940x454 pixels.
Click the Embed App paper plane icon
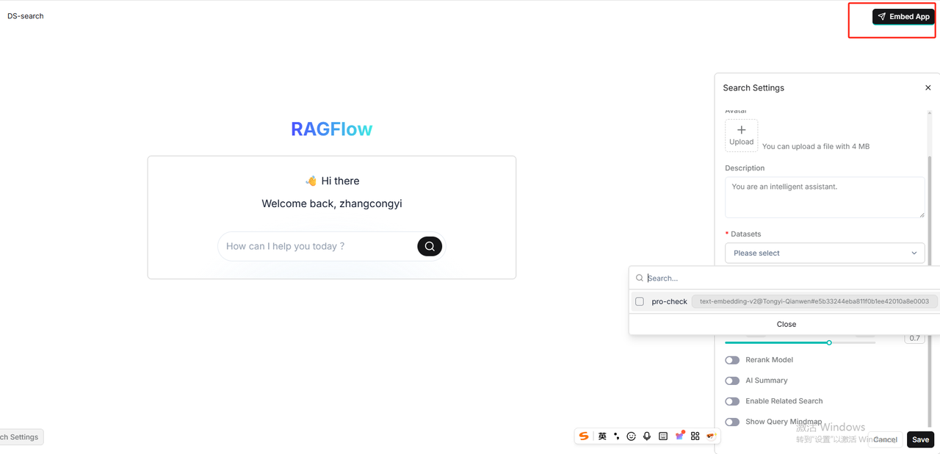coord(882,16)
